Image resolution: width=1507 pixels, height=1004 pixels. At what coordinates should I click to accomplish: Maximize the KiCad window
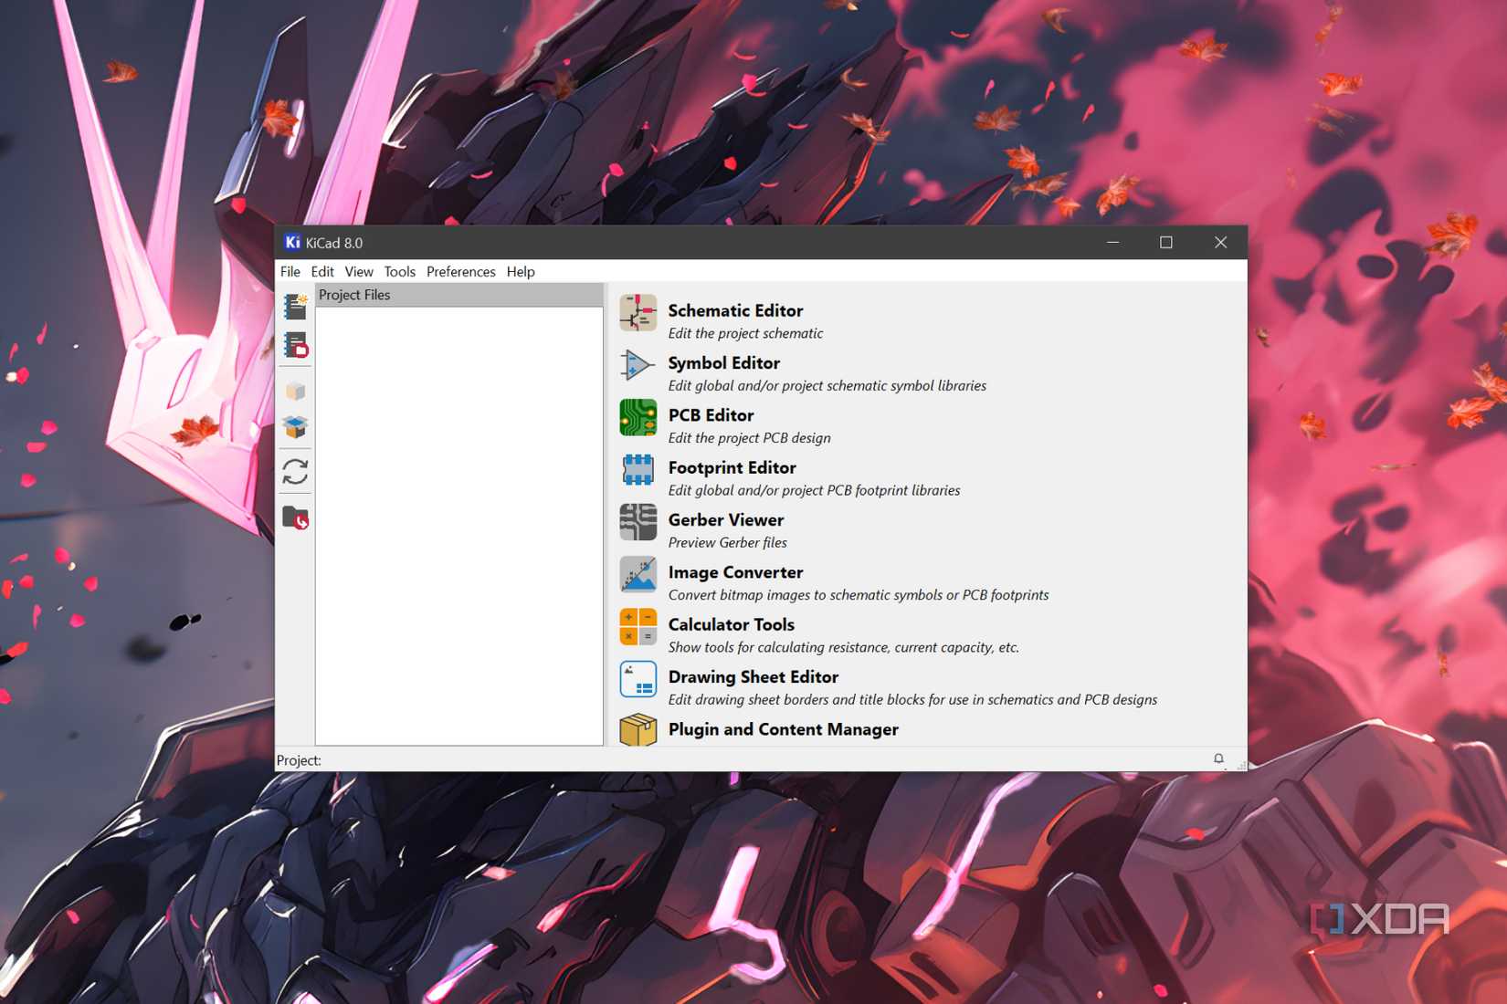(1166, 242)
